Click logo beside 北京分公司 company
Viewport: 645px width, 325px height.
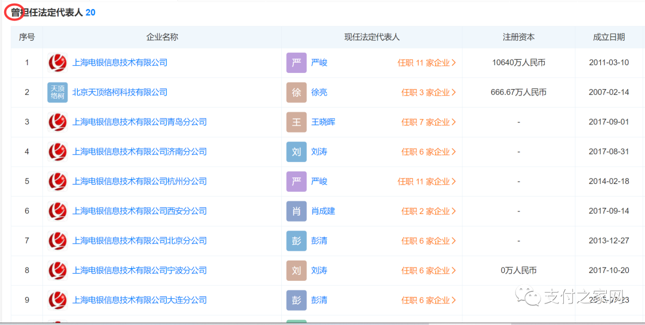(x=57, y=241)
